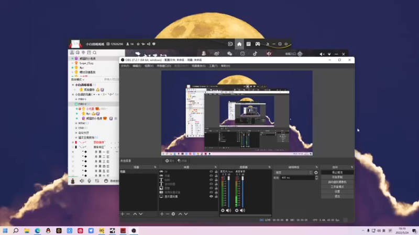Viewport: 419px width, 235px height.
Task: Move source down in Sources panel
Action: click(186, 214)
